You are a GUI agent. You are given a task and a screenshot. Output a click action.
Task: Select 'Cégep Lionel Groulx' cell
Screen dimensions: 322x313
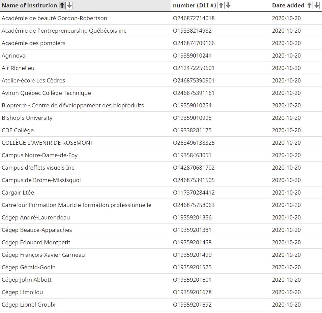(28, 305)
